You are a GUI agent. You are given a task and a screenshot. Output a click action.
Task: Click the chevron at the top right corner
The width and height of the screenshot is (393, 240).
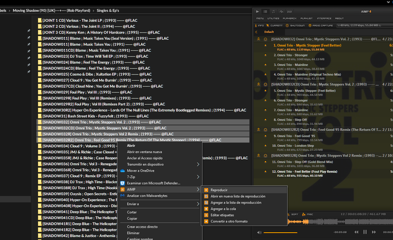pyautogui.click(x=389, y=2)
